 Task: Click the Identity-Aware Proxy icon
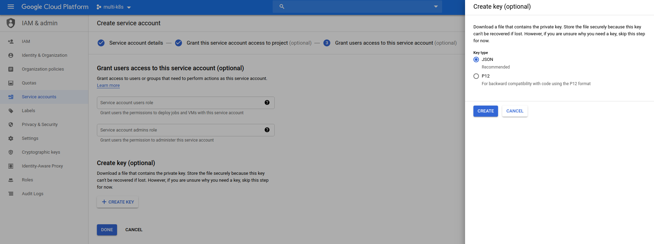[11, 166]
